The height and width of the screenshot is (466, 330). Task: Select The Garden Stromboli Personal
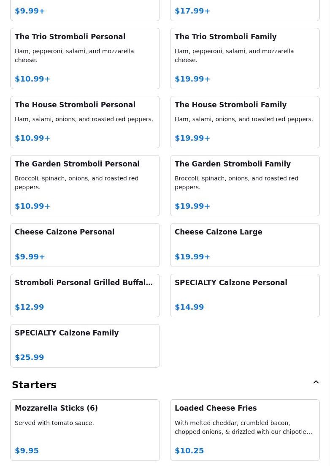click(85, 185)
